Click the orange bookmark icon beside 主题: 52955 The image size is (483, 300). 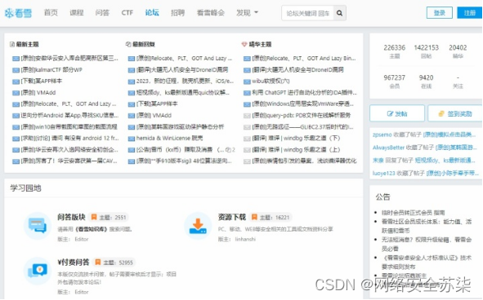click(97, 262)
